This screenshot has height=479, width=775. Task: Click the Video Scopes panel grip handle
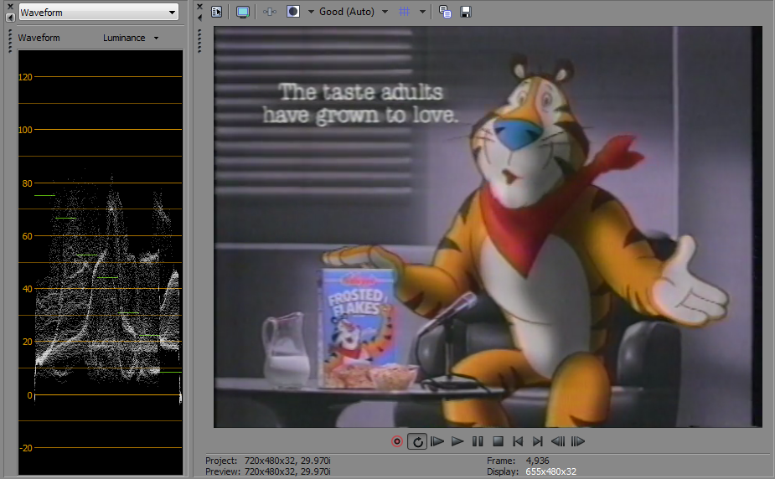(x=10, y=41)
